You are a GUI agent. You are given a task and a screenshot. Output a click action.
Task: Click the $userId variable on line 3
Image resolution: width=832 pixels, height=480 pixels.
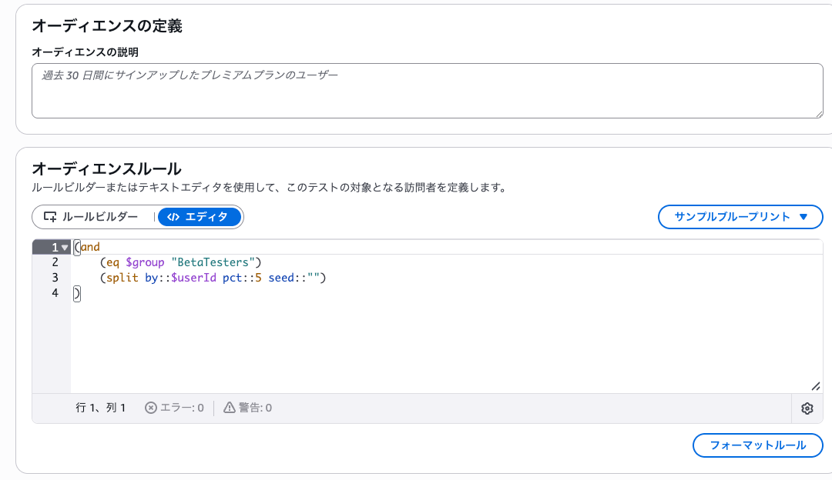(193, 278)
